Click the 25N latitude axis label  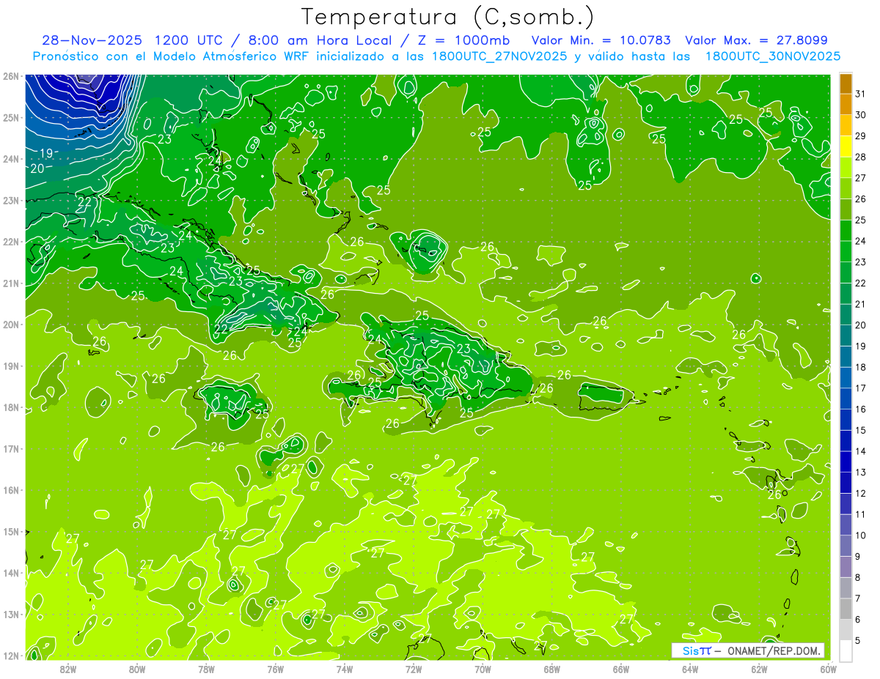point(10,117)
